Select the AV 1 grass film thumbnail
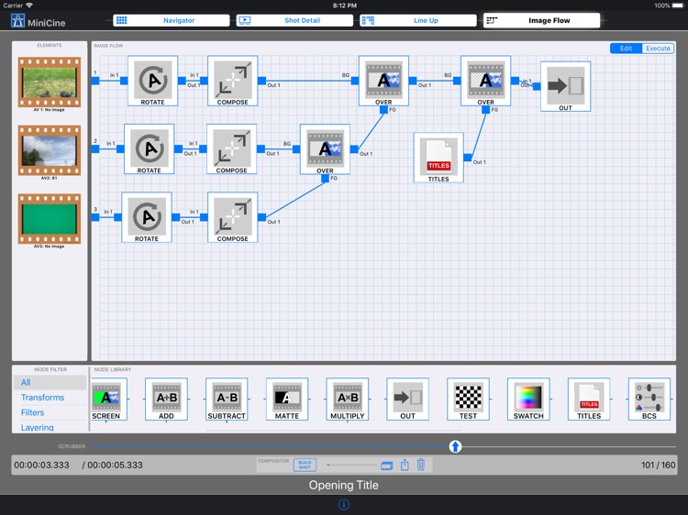The image size is (688, 515). coord(50,82)
